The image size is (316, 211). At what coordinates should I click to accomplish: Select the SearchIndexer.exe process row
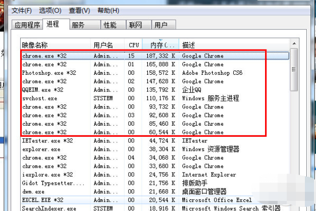[x=155, y=208]
